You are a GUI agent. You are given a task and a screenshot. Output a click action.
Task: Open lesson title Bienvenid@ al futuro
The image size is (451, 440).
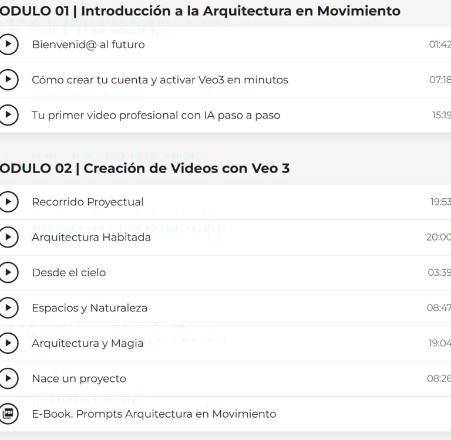(88, 45)
